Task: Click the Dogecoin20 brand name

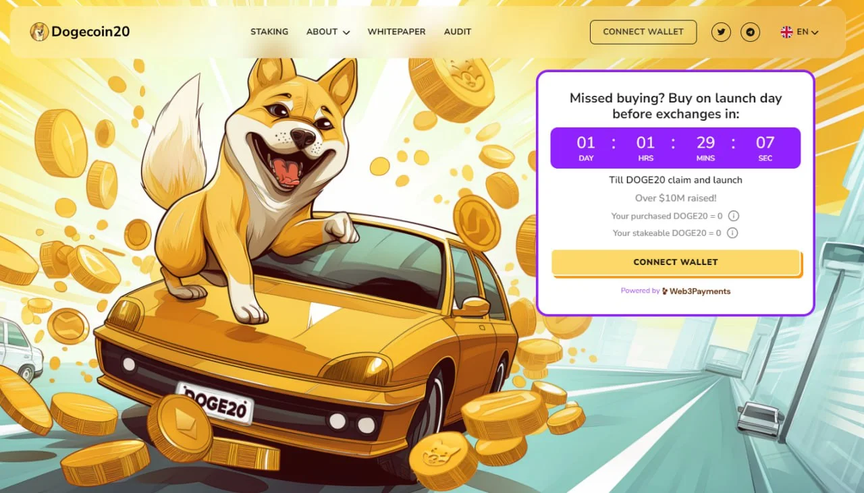Action: (90, 32)
